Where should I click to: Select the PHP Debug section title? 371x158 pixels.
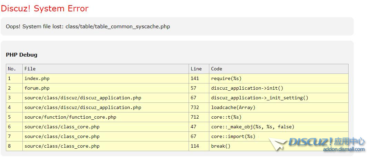tap(22, 55)
